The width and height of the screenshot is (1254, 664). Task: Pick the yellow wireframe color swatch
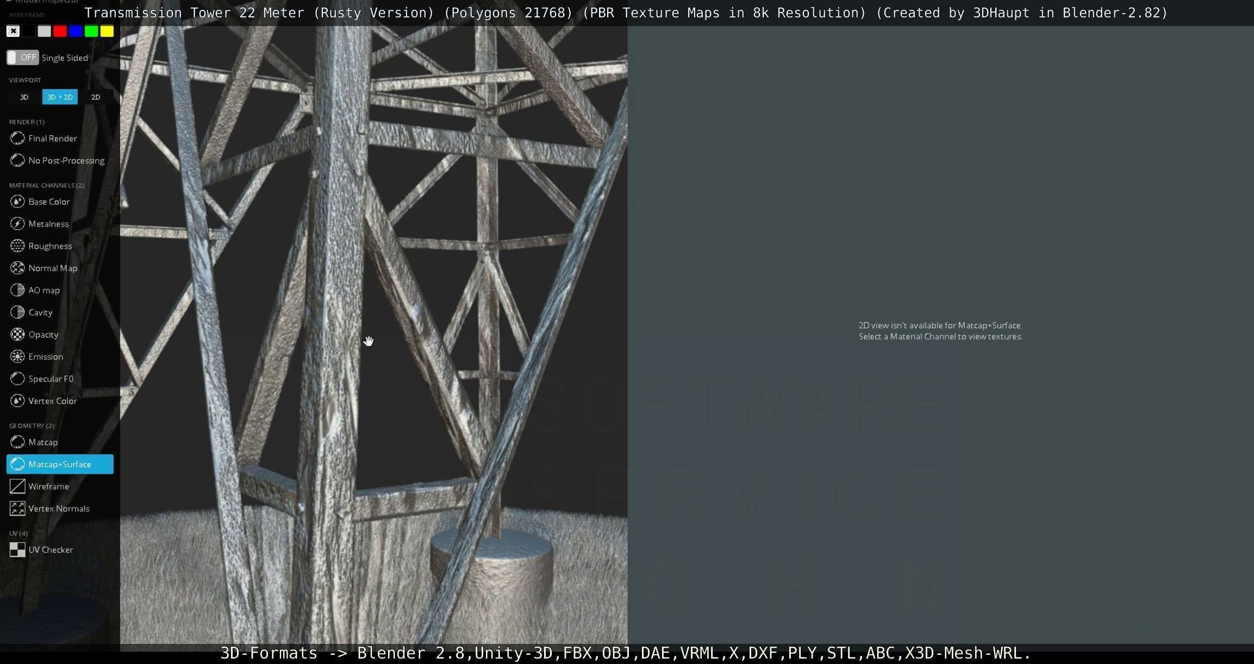[x=107, y=32]
